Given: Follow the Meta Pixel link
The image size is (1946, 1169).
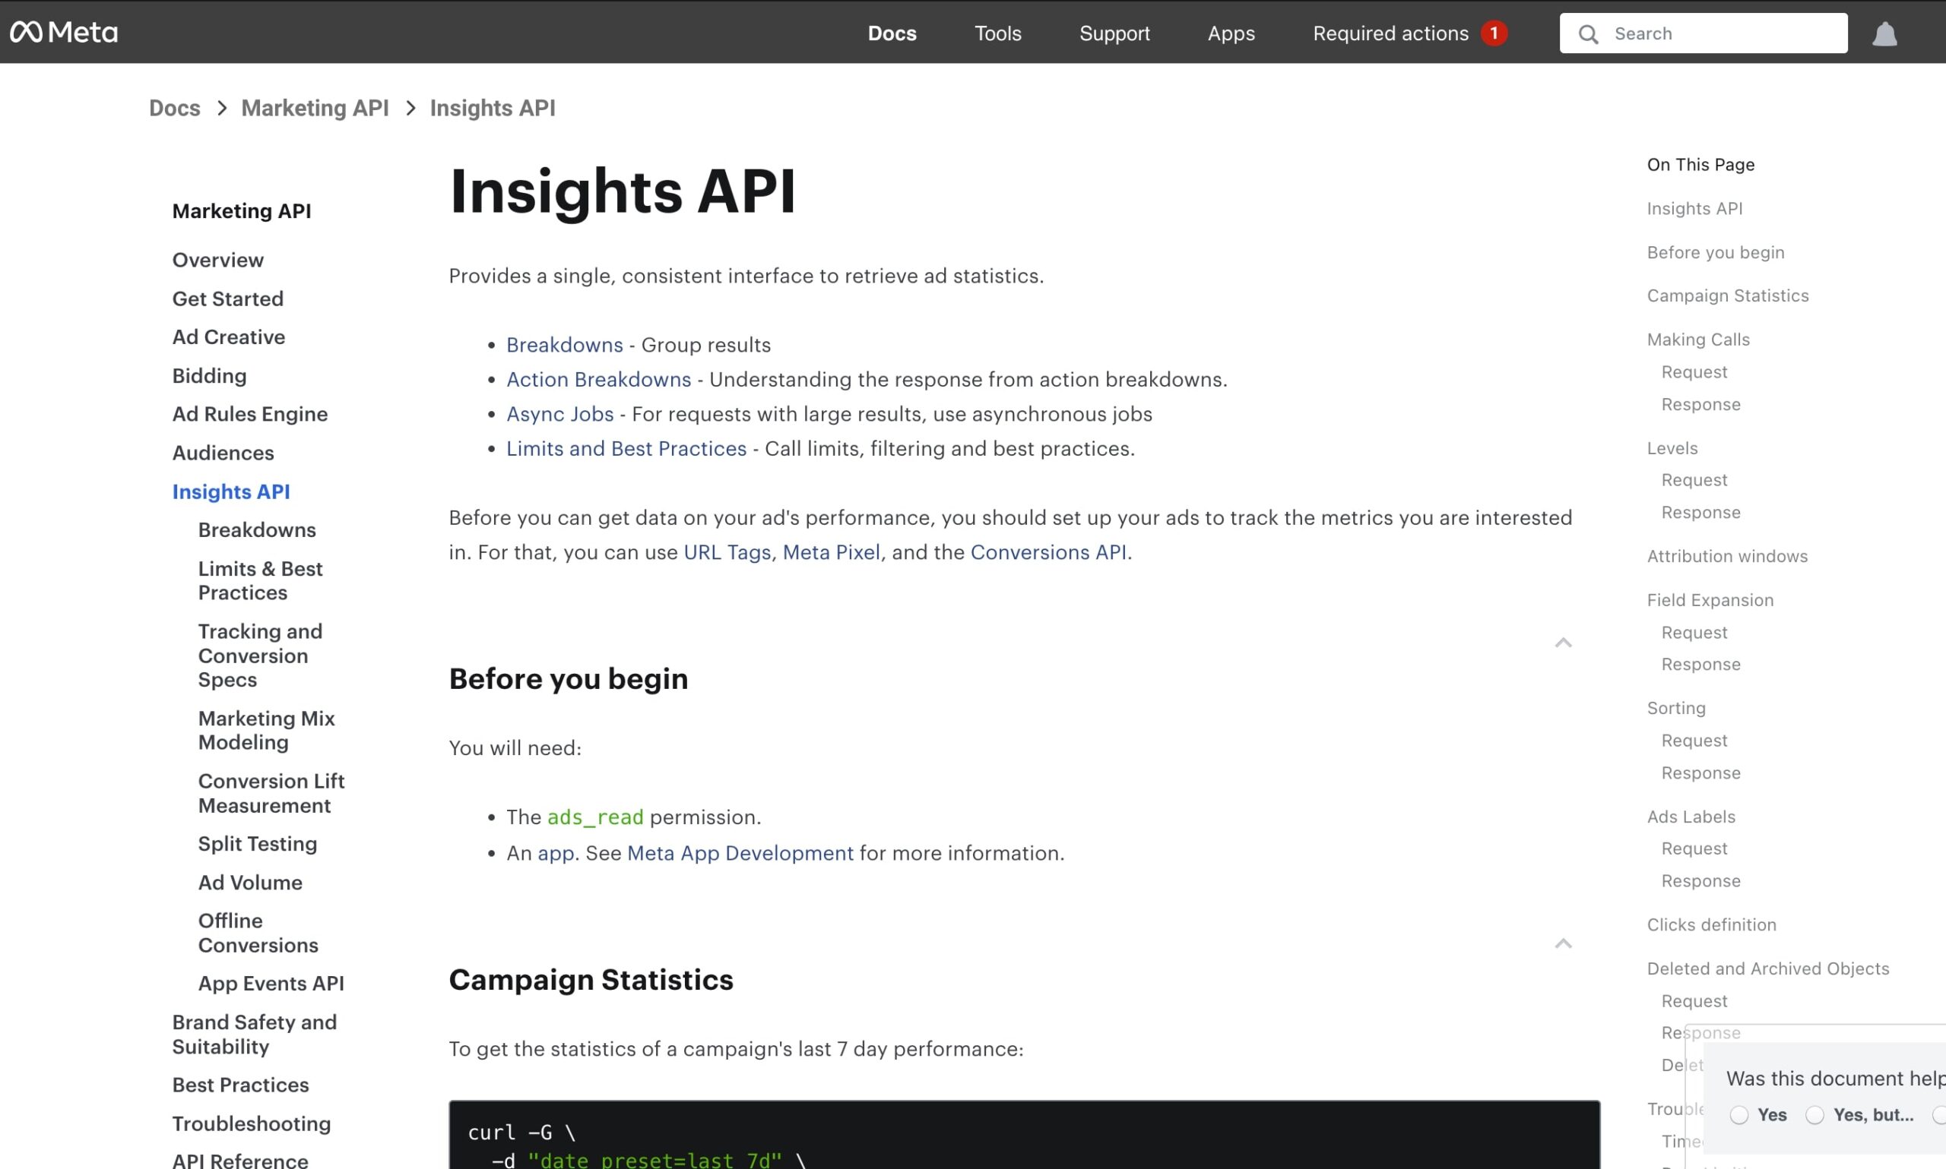Looking at the screenshot, I should tap(831, 552).
